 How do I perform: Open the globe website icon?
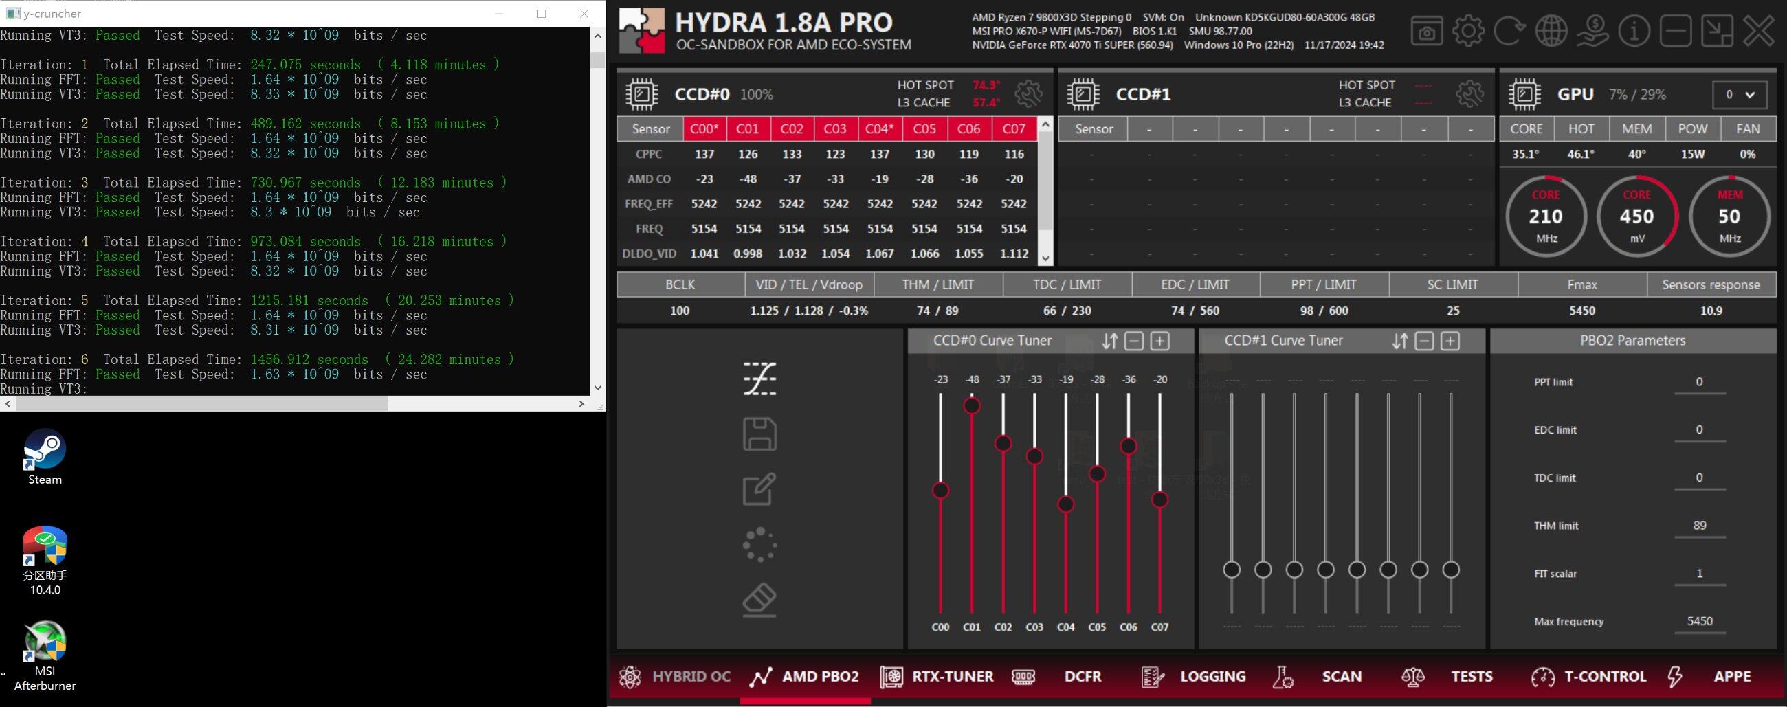[1551, 31]
